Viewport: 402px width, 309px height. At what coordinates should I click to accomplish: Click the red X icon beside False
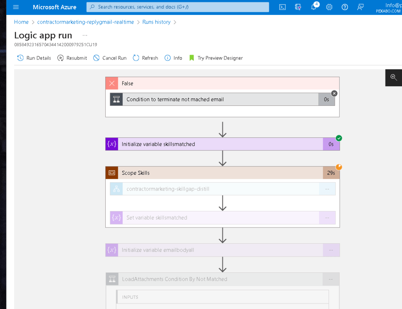(x=112, y=83)
